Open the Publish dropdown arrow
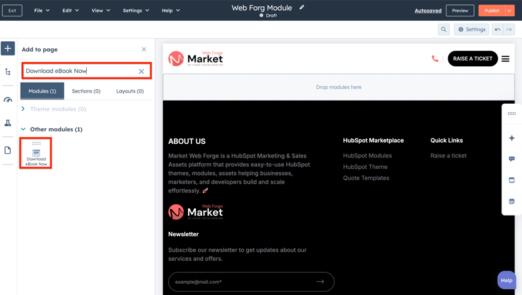Viewport: 522px width, 295px height. coord(509,11)
